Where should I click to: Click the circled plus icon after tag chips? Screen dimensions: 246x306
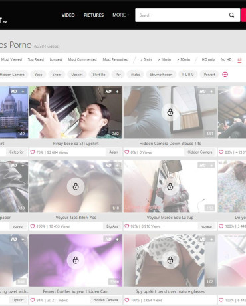(x=225, y=75)
